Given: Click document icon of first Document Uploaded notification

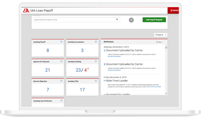Looking at the screenshot, I should [x=105, y=50].
